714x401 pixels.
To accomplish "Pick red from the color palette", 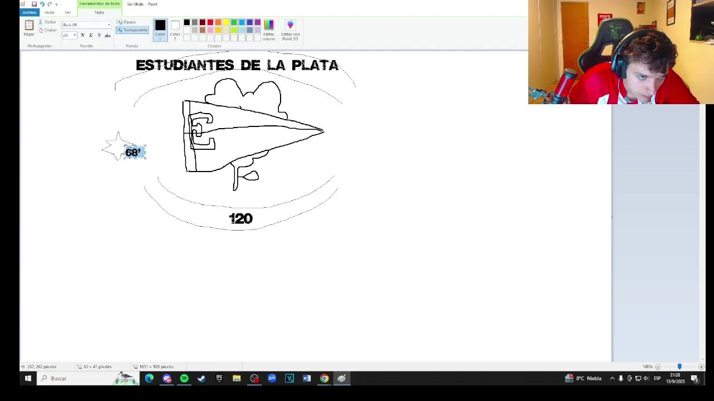I will pos(210,22).
